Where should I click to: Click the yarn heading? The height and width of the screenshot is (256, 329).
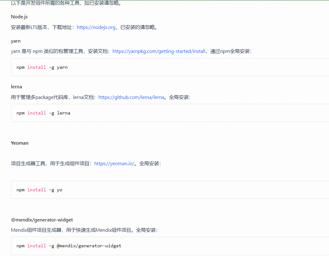16,41
